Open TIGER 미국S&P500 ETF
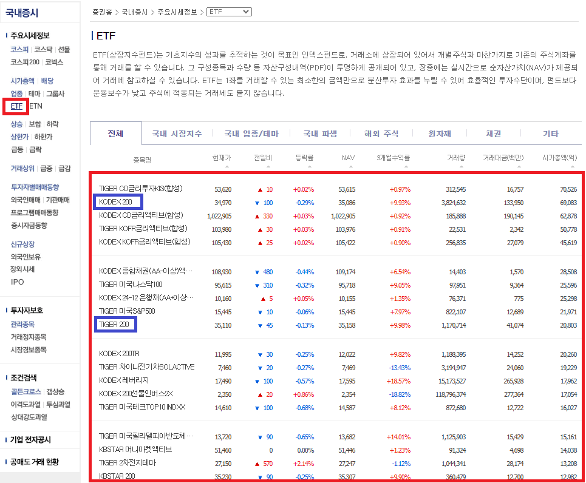 (x=127, y=311)
